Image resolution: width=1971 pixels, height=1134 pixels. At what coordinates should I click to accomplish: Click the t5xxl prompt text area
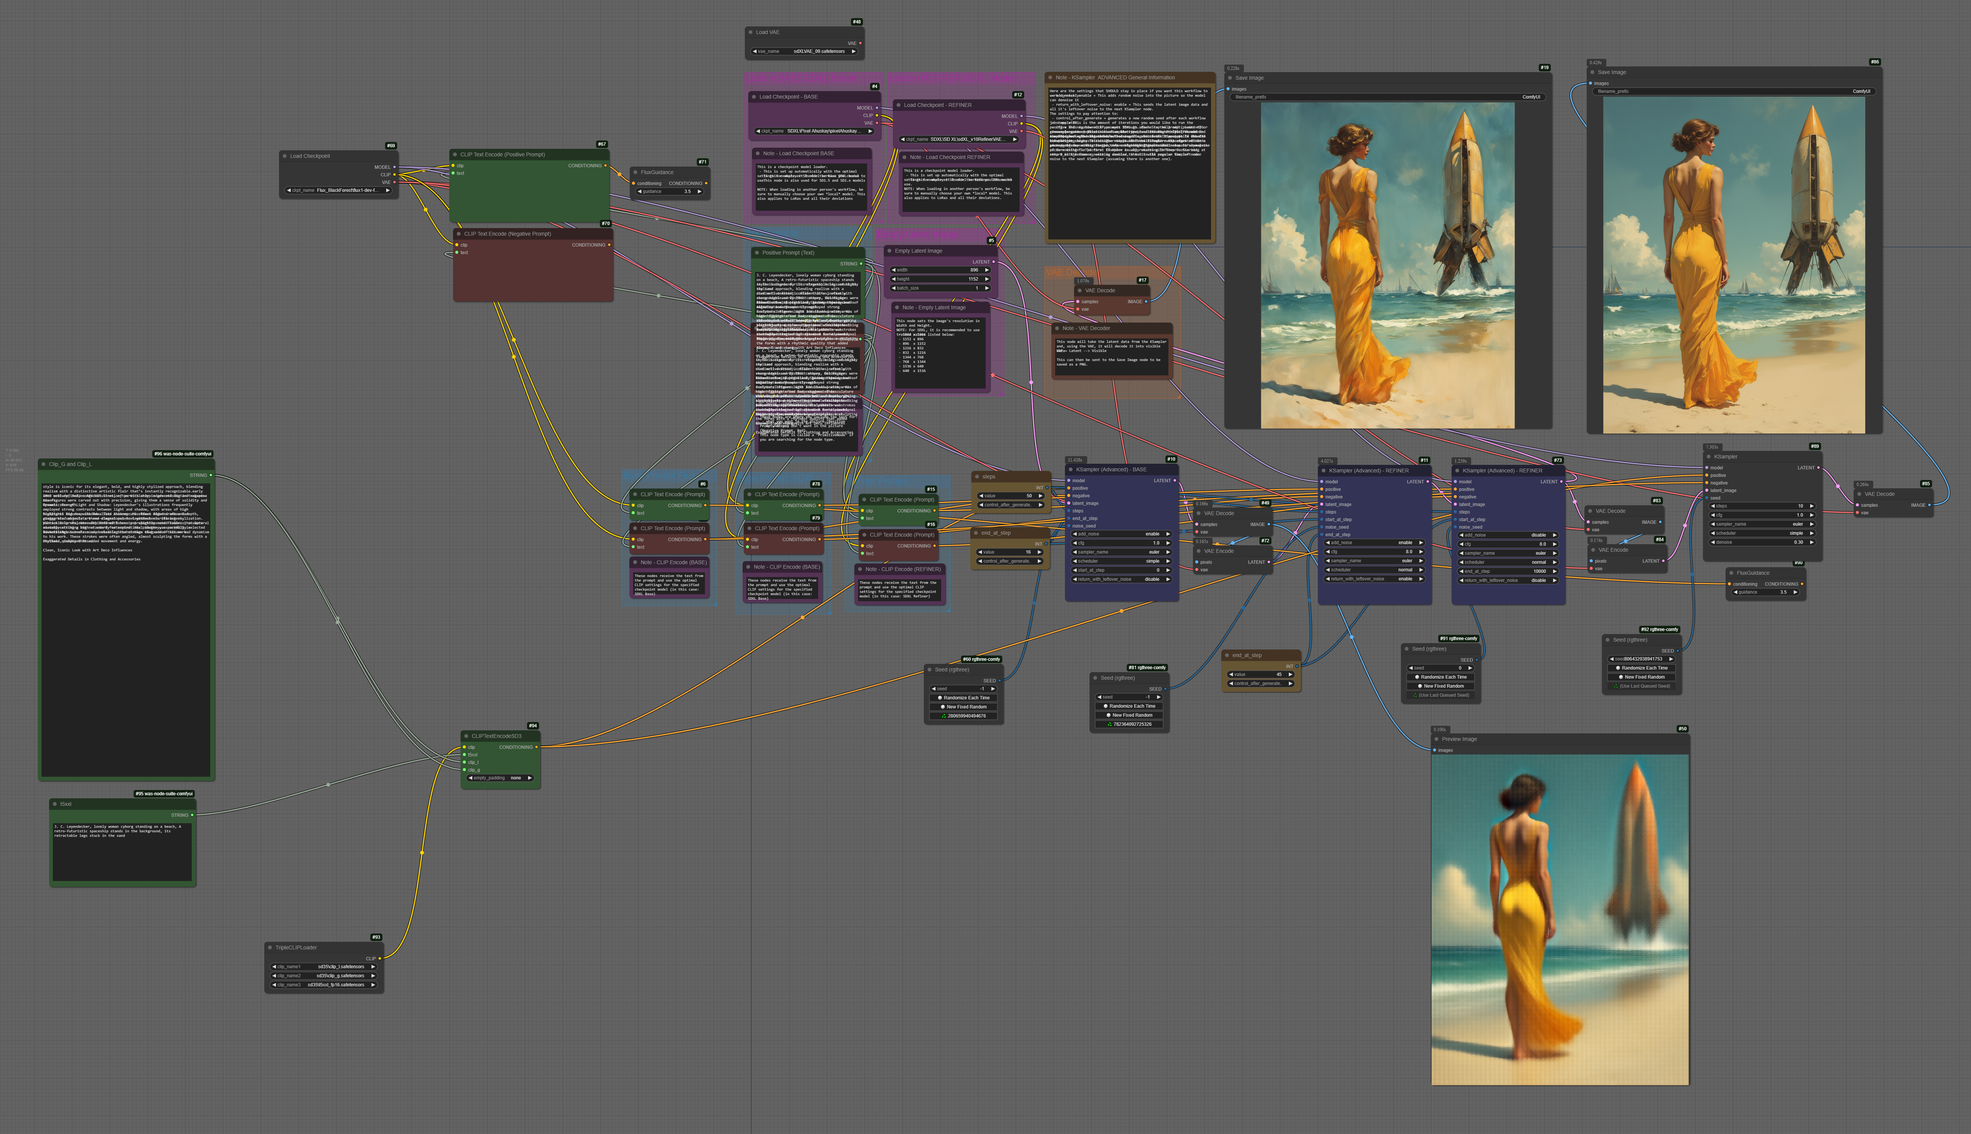(x=122, y=851)
